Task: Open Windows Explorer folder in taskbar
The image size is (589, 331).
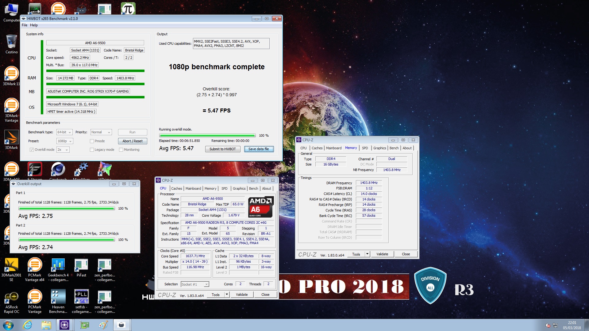Action: point(46,325)
